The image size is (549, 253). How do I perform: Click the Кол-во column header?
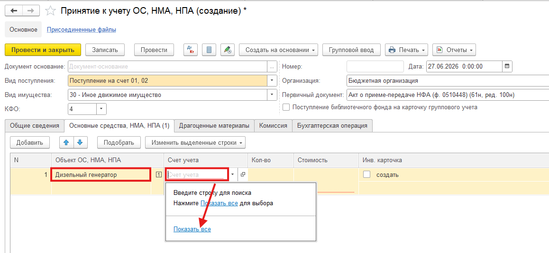pos(271,160)
